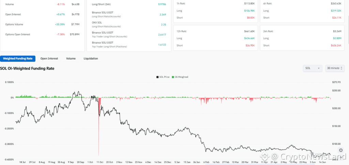Click the $4.63B volume value
Image resolution: width=349 pixels, height=165 pixels.
[75, 4]
